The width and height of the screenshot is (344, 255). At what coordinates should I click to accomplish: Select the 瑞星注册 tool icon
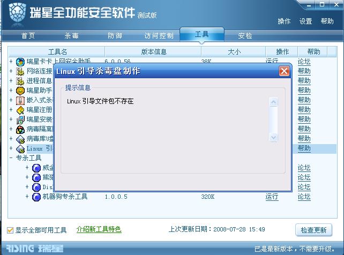tap(20, 110)
